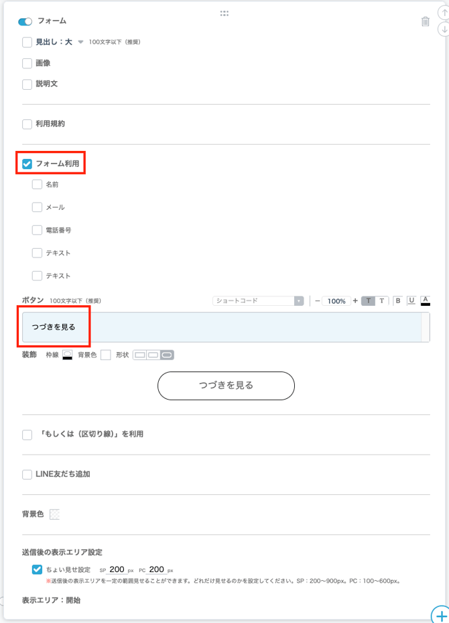Open the ショートコード dropdown
This screenshot has width=449, height=623.
258,301
